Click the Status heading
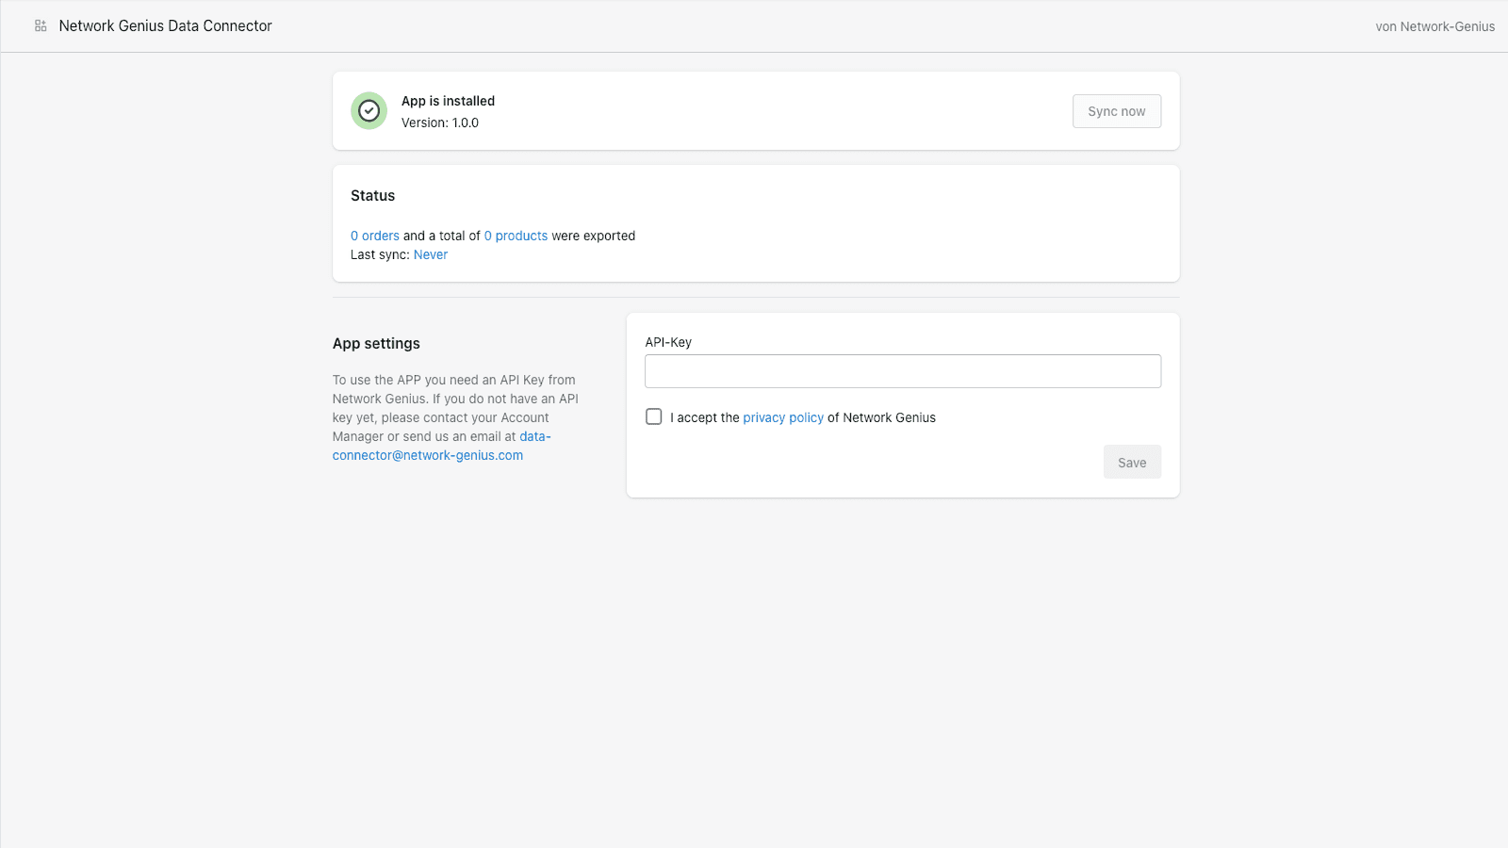This screenshot has width=1508, height=848. [372, 196]
